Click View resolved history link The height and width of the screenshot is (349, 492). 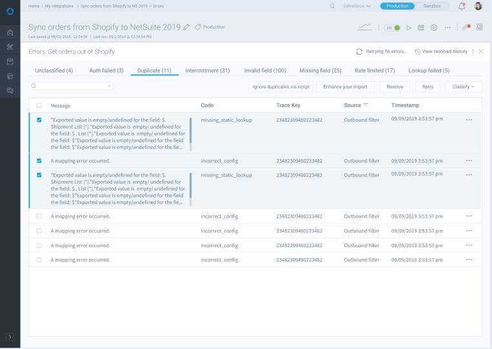pyautogui.click(x=441, y=52)
